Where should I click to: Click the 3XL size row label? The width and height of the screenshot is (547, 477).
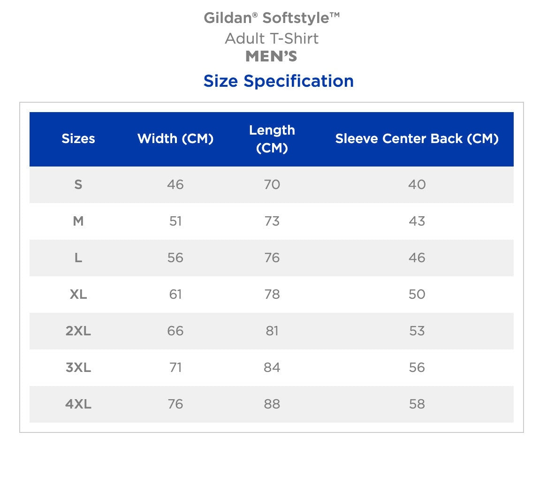(x=78, y=368)
